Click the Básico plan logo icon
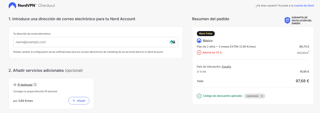The image size is (320, 113). coord(199,41)
